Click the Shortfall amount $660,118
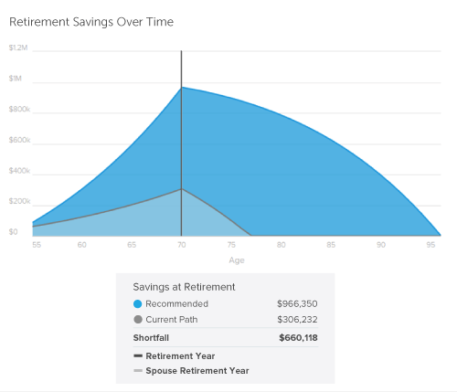The height and width of the screenshot is (392, 457). [298, 338]
